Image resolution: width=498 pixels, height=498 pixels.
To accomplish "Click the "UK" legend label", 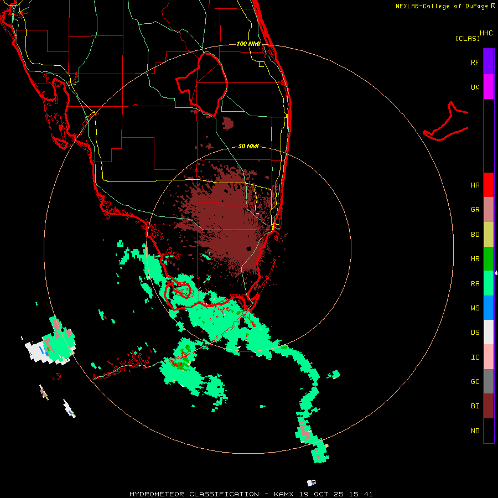I will pos(475,87).
